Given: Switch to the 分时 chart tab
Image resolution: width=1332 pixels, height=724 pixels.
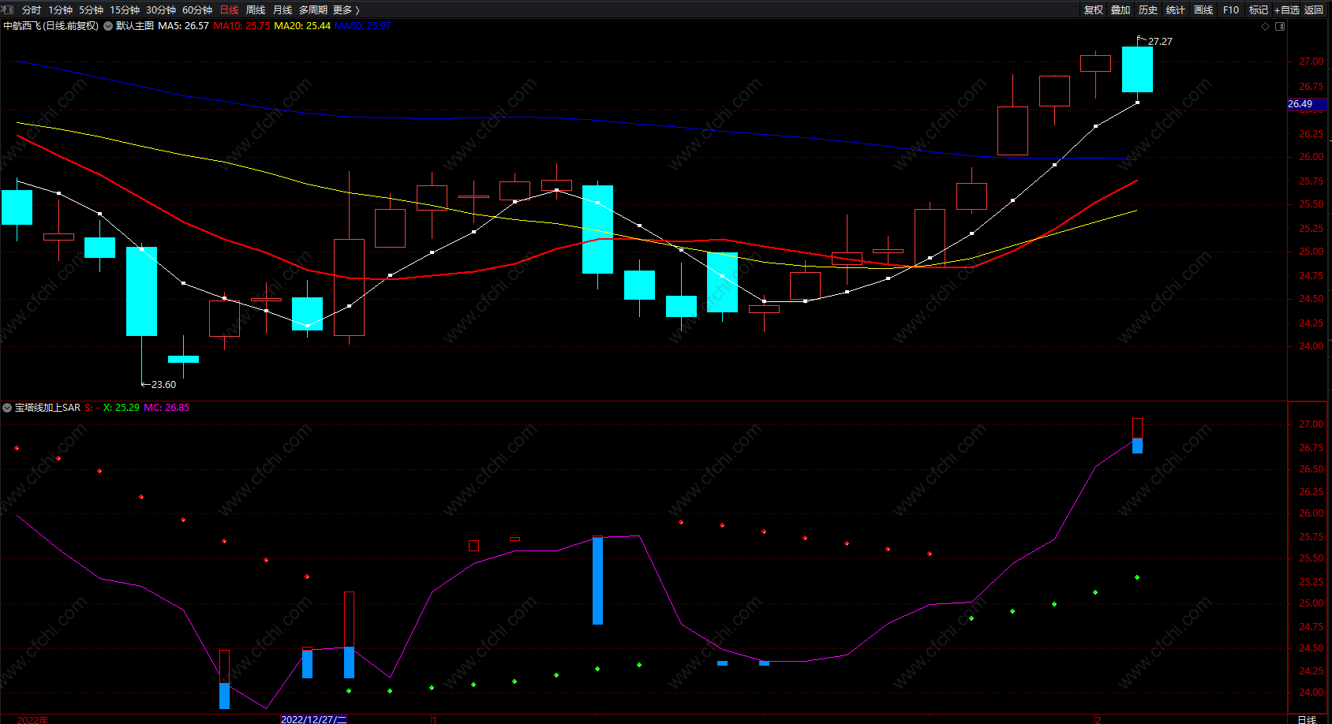Looking at the screenshot, I should pos(32,10).
